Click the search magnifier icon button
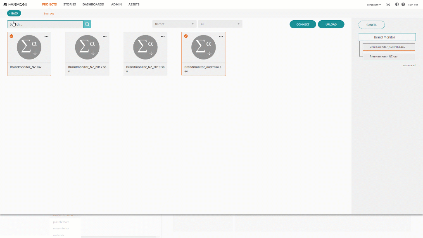Viewport: 423px width, 238px height. point(87,24)
